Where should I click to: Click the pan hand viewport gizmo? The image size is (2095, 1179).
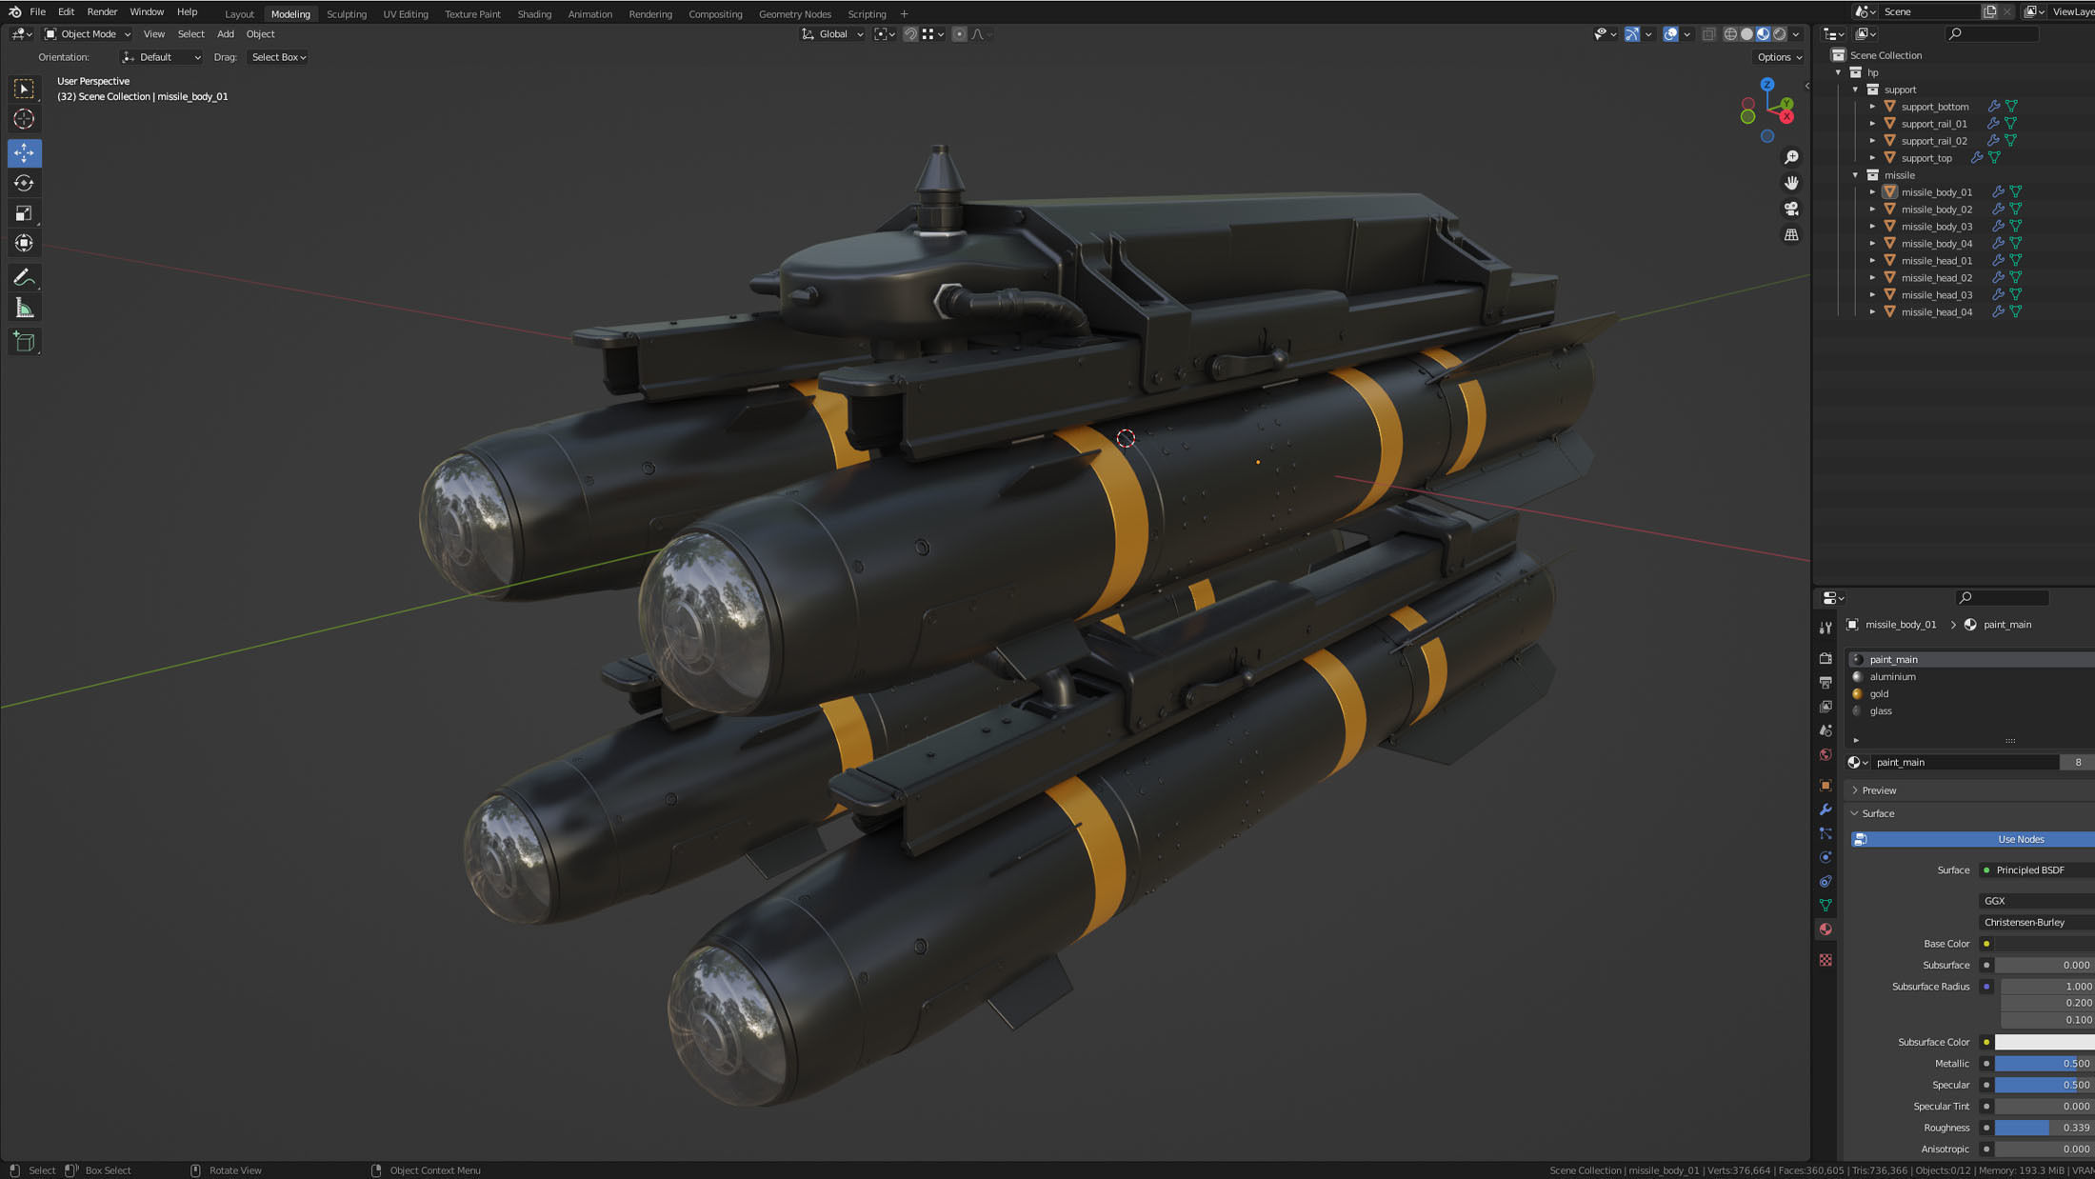point(1791,183)
